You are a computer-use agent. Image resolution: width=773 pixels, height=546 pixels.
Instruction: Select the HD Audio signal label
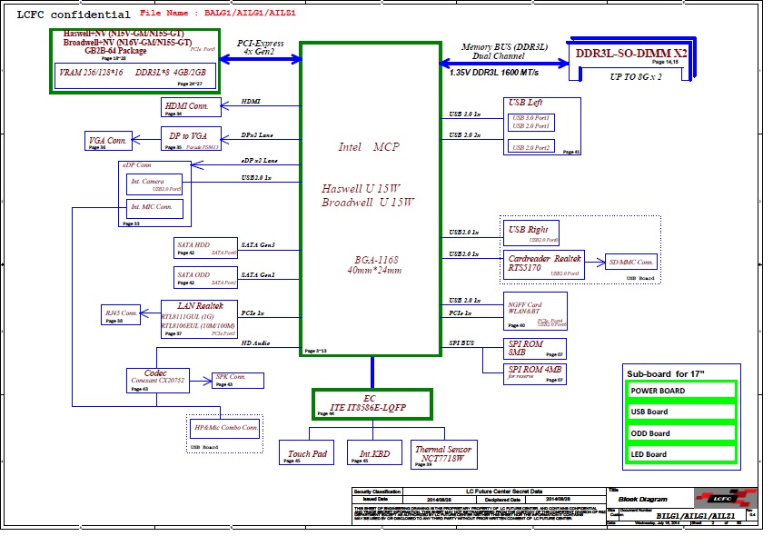point(255,343)
